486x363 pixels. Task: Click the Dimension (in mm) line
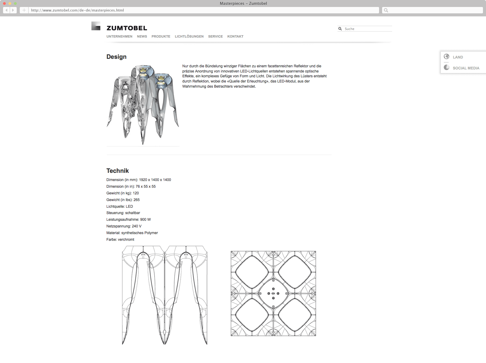pos(139,180)
